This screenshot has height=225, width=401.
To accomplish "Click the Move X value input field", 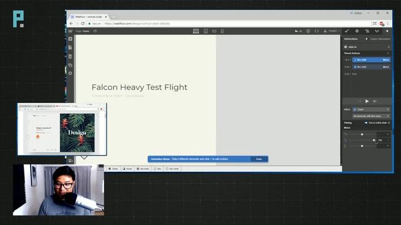I will [383, 134].
